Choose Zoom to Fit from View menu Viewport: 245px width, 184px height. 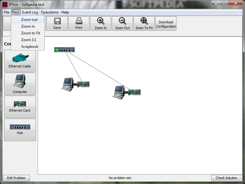28,33
